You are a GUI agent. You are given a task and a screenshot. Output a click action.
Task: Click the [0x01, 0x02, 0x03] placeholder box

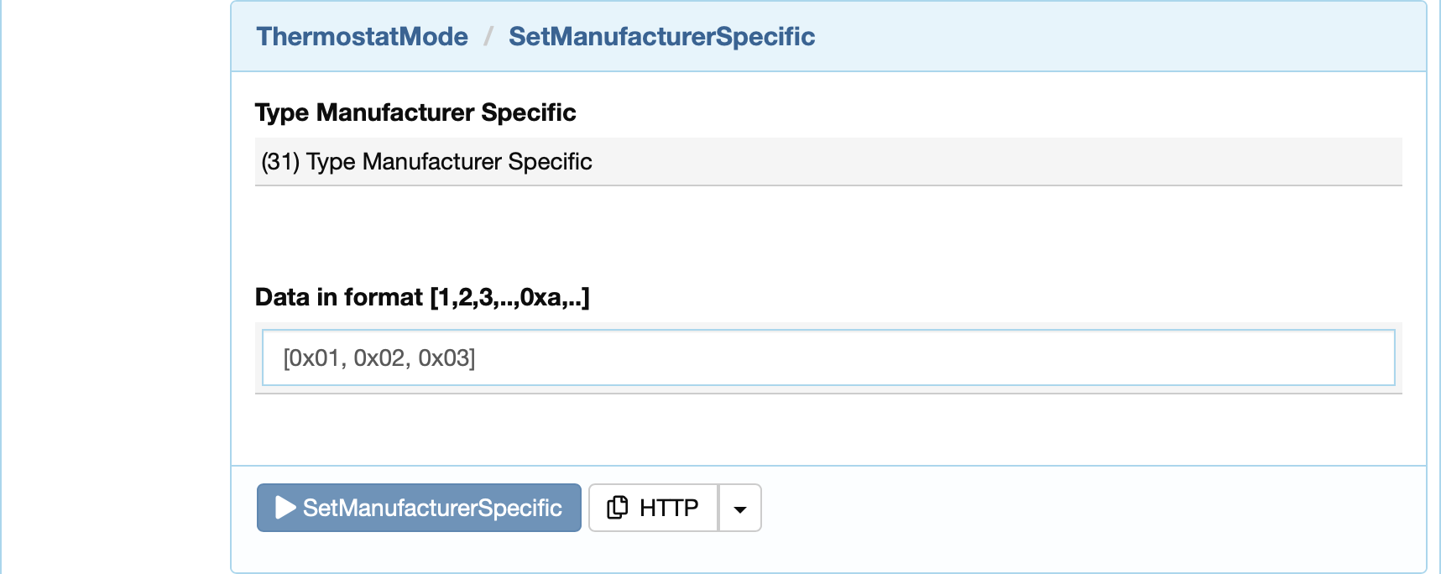tap(828, 357)
